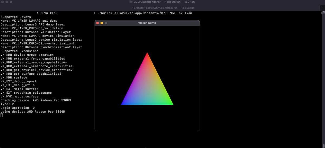Click the terminal cursor block below output
The width and height of the screenshot is (325, 148).
pyautogui.click(x=1, y=115)
